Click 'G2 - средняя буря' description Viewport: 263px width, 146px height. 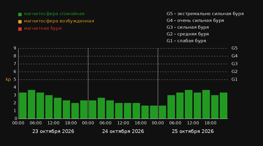tap(188, 34)
